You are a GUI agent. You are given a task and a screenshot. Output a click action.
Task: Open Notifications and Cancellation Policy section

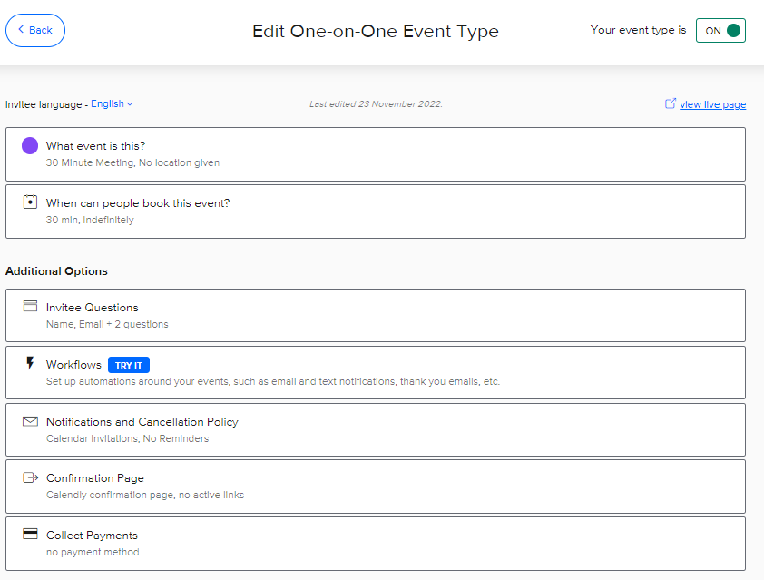[x=376, y=430]
